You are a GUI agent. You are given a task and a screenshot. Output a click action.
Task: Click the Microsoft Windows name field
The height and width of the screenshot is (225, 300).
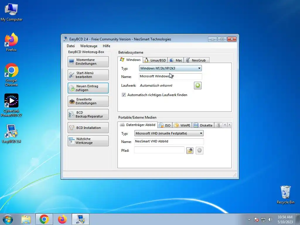click(x=170, y=76)
